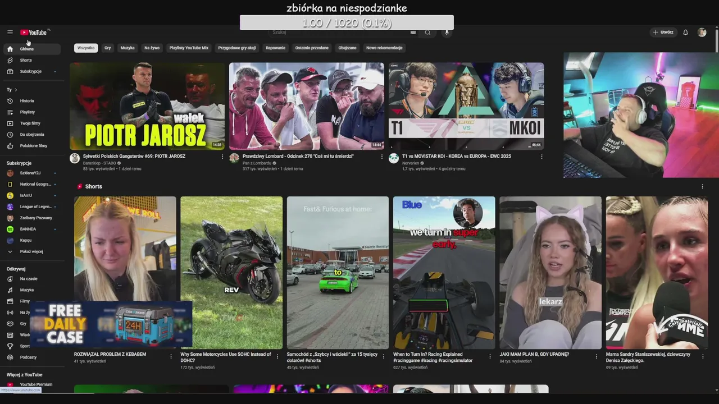Screen dimensions: 719x404
Task: Open the black motorcycle short thumbnail
Action: coord(231,273)
